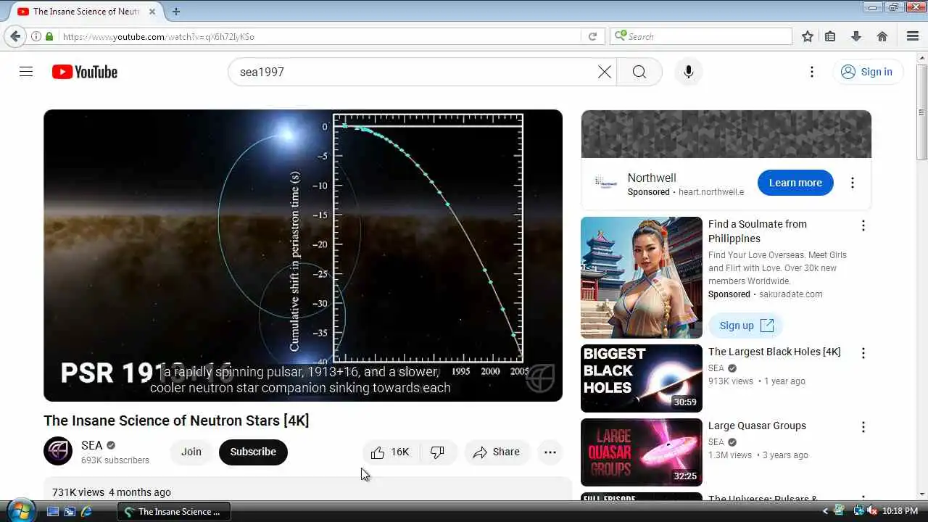This screenshot has width=928, height=522.
Task: Open The Largest Black Holes [4K] title
Action: [774, 352]
